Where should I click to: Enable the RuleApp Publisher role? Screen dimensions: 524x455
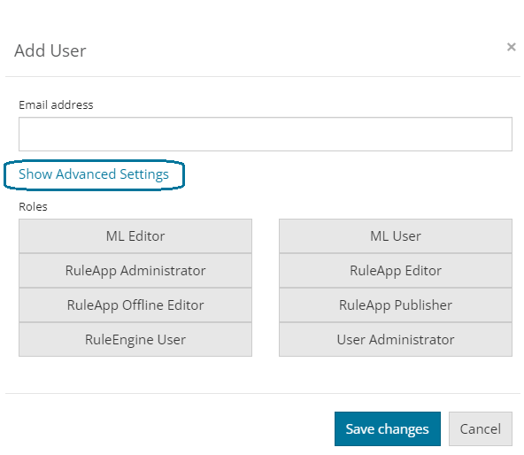click(x=396, y=305)
